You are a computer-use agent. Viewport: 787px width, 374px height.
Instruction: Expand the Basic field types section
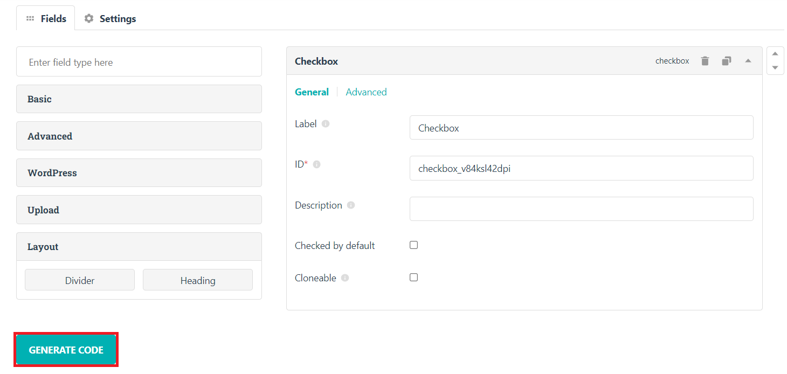click(139, 99)
